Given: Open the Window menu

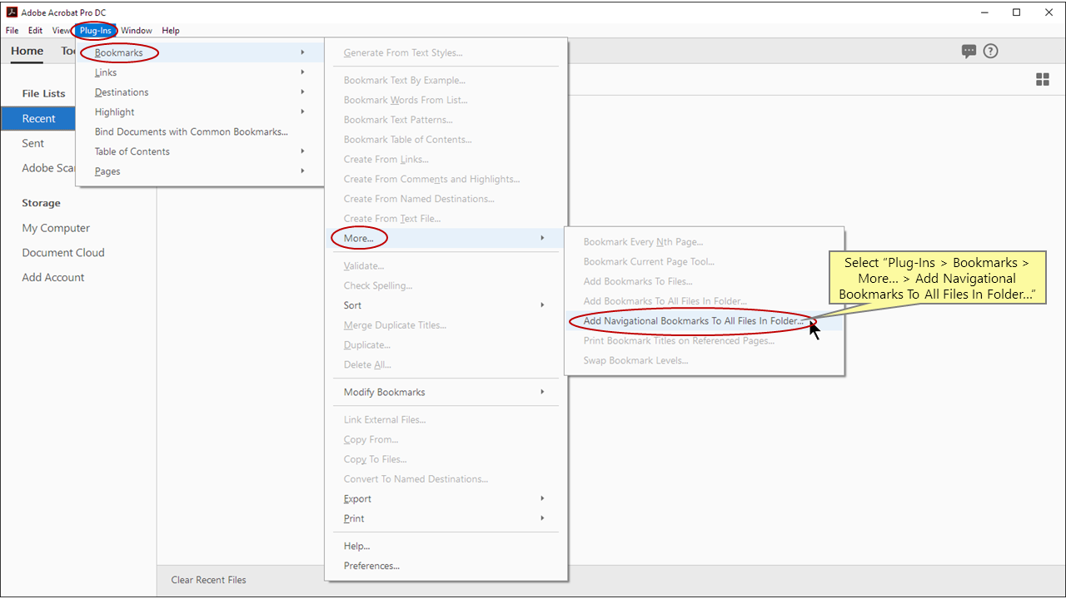Looking at the screenshot, I should click(136, 30).
